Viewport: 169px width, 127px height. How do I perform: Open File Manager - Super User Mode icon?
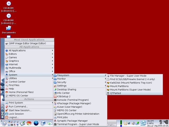108,76
